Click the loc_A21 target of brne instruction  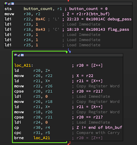(42, 138)
